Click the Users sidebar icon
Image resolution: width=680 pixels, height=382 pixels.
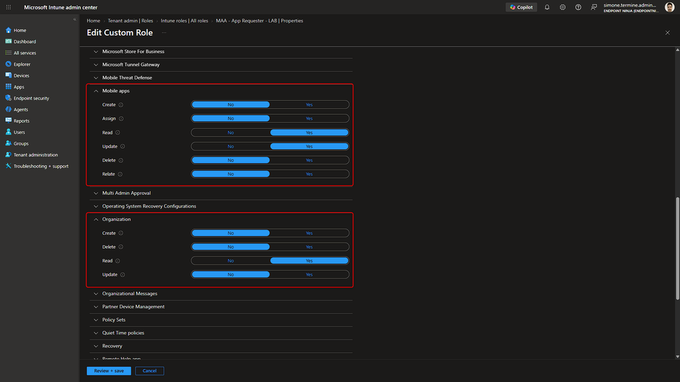(x=8, y=132)
